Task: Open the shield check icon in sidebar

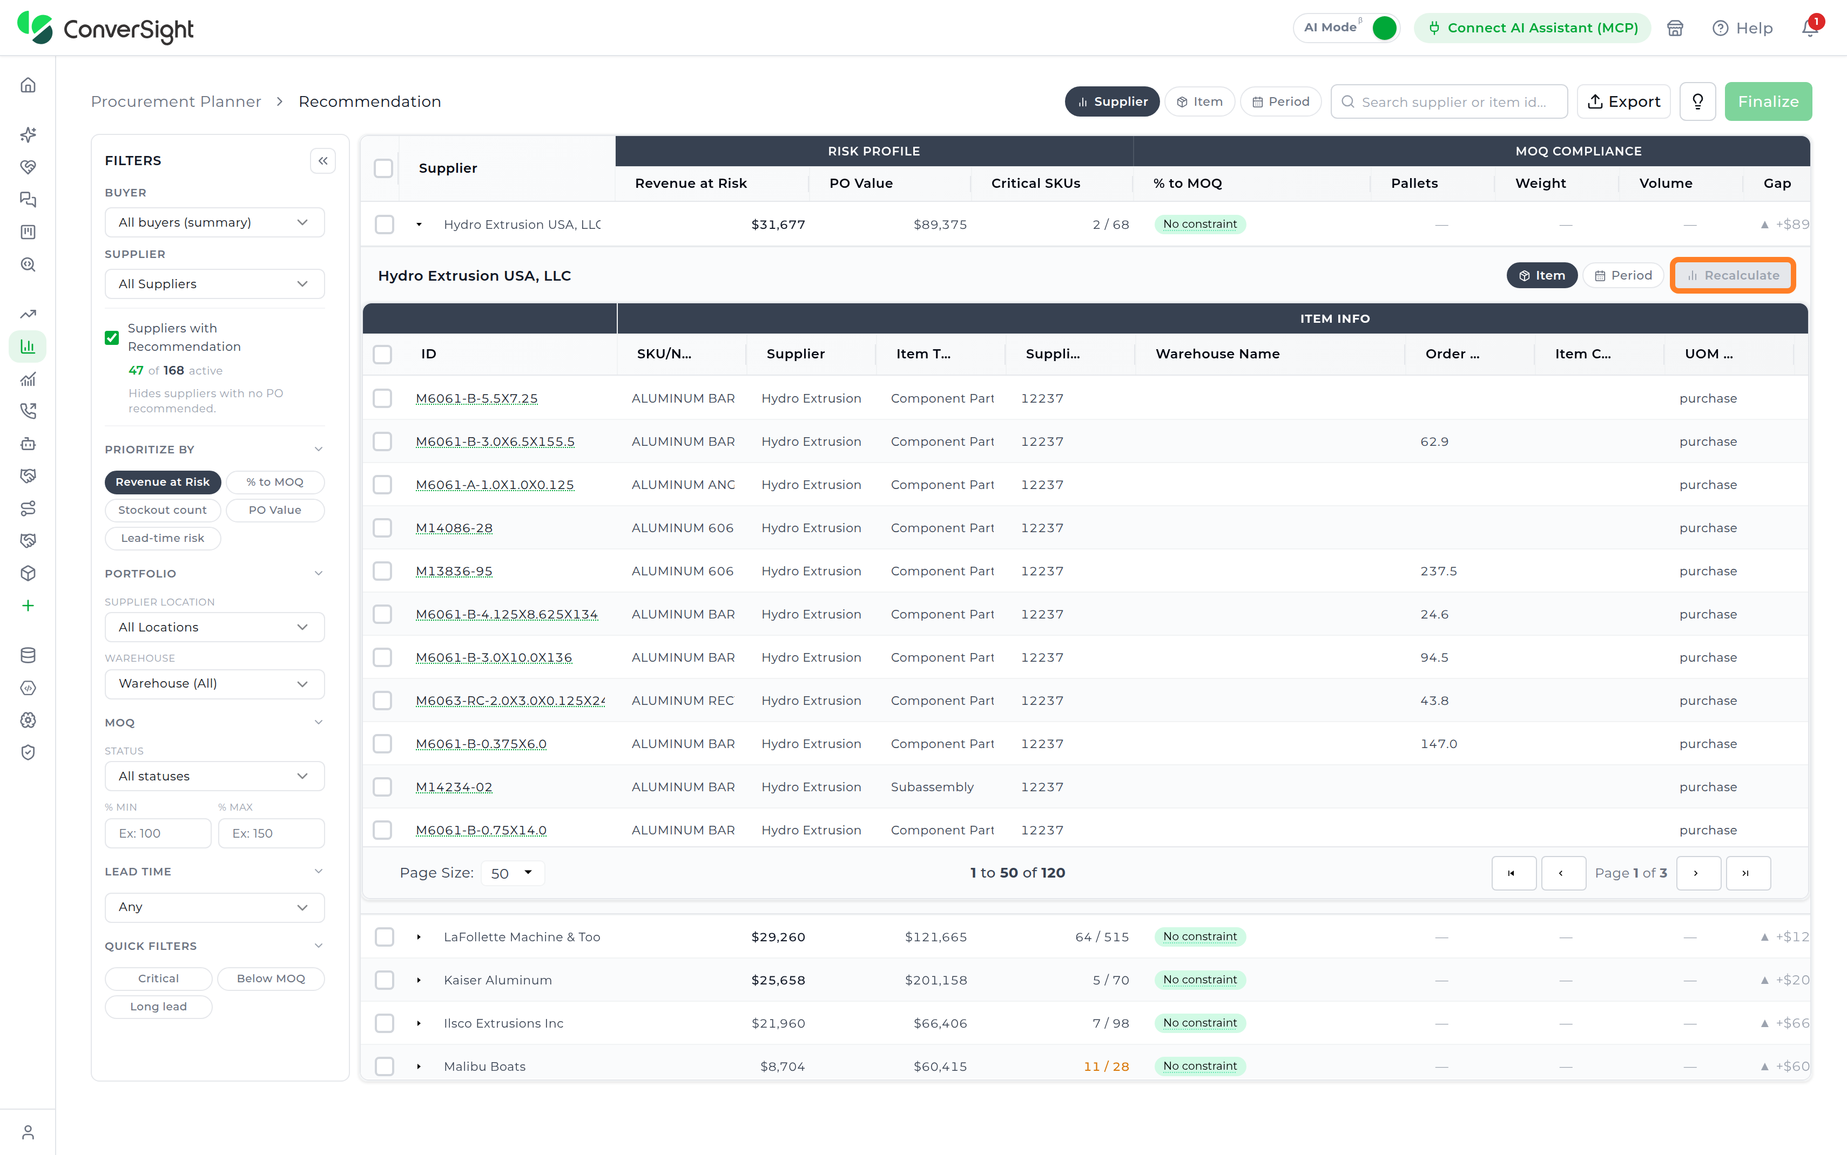Action: [x=28, y=752]
